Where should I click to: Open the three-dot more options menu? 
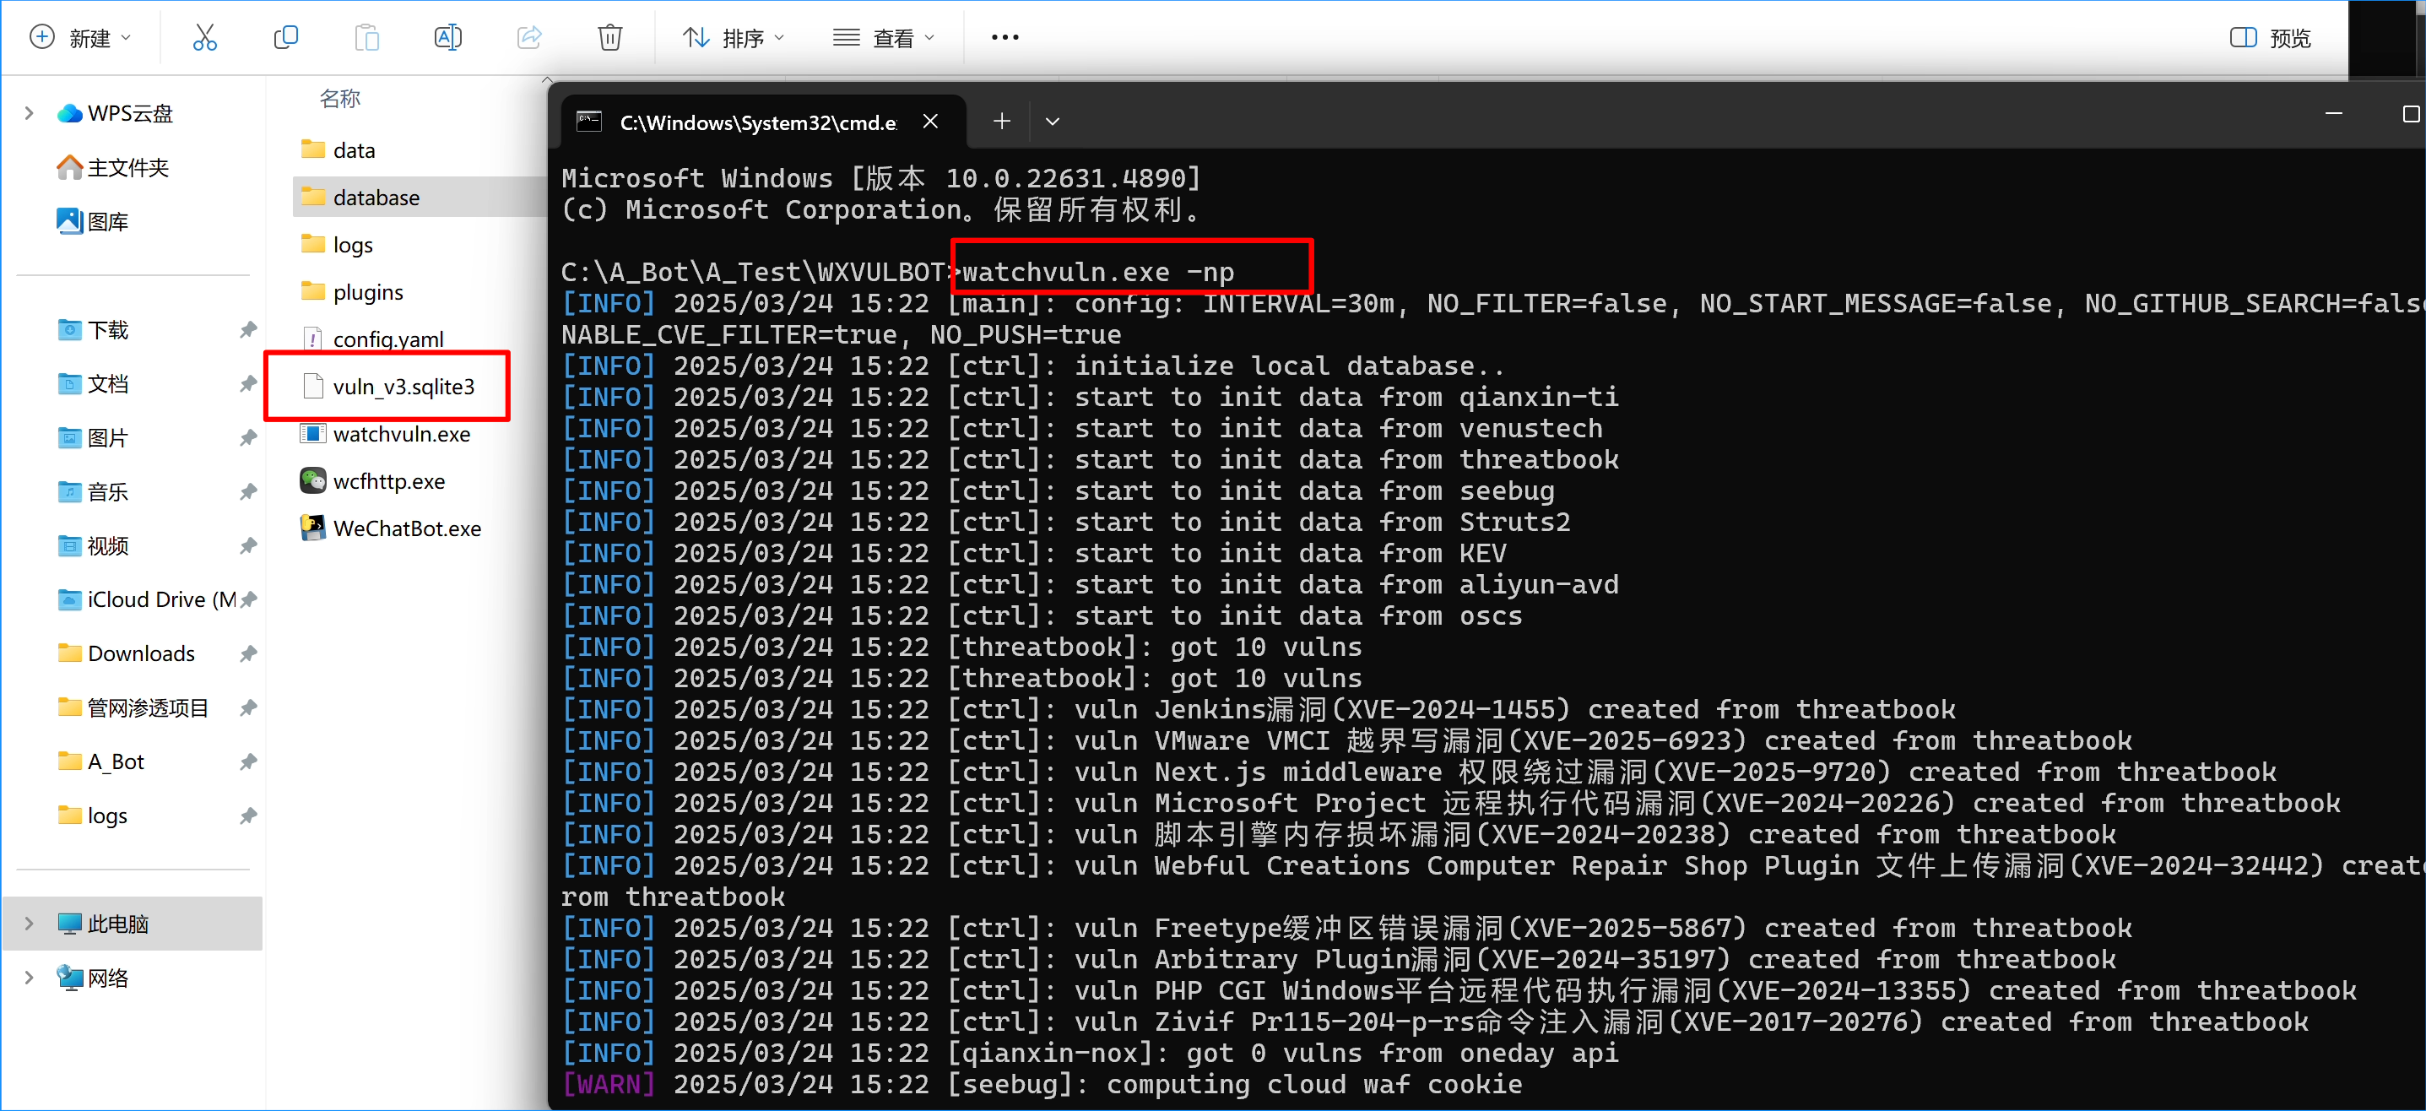pos(1005,38)
